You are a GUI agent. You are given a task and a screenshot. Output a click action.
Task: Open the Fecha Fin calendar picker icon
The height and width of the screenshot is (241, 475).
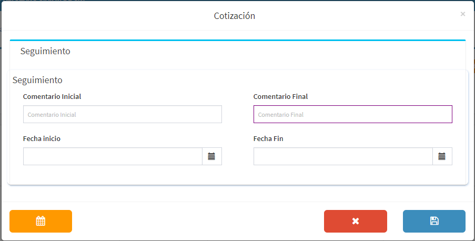pyautogui.click(x=442, y=156)
